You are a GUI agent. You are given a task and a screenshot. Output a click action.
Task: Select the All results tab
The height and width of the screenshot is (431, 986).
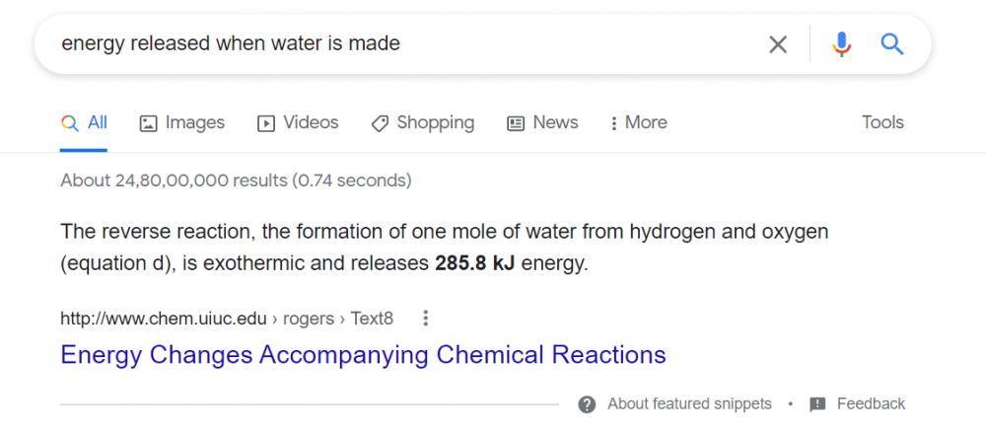(x=85, y=123)
